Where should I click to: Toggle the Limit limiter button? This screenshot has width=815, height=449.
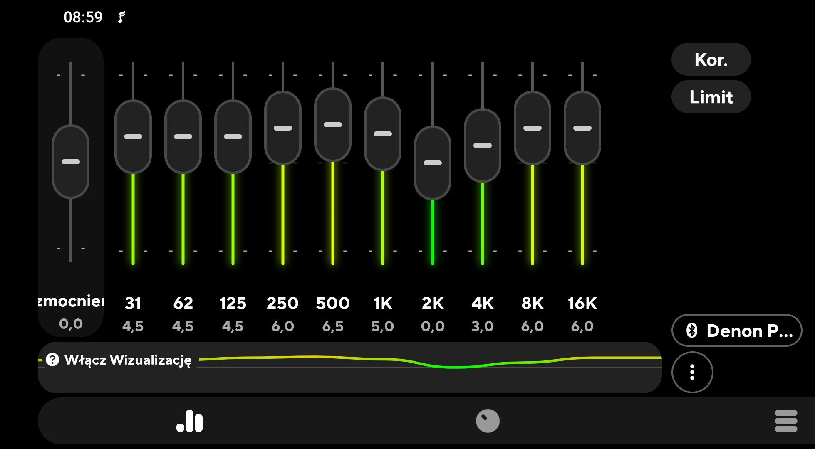711,97
